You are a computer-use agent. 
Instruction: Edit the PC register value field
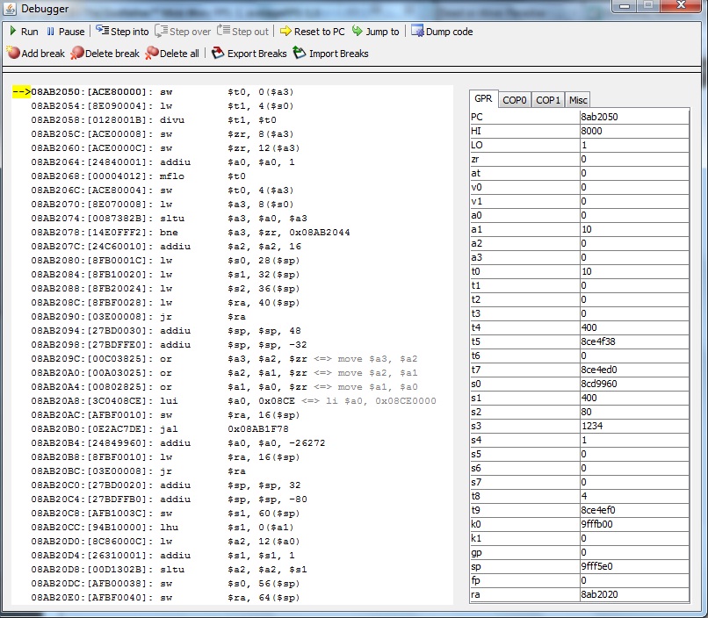tap(632, 117)
